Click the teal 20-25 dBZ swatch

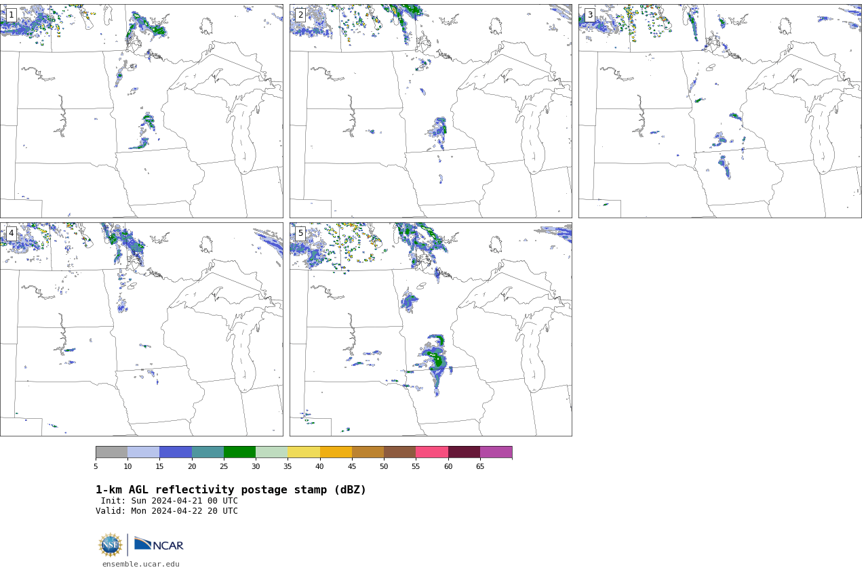(208, 452)
